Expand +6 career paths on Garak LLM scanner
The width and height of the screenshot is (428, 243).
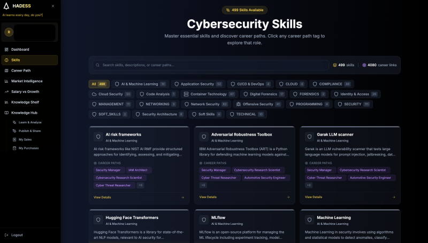pyautogui.click(x=309, y=185)
